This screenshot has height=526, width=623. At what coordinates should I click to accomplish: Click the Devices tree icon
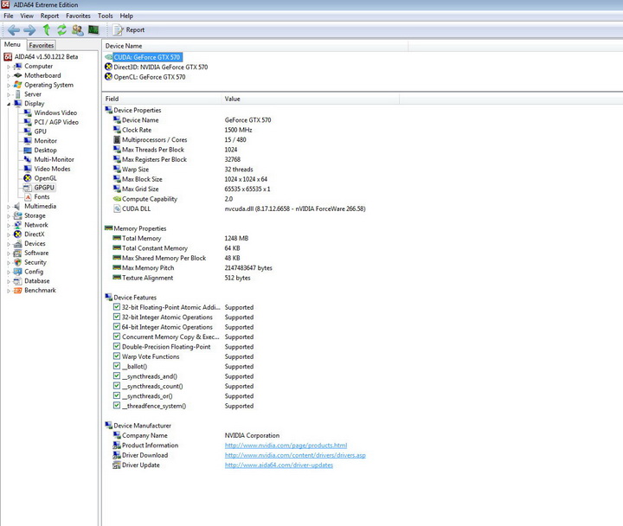[17, 244]
